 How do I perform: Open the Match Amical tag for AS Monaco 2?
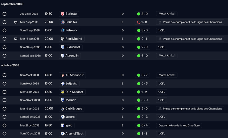click(167, 75)
